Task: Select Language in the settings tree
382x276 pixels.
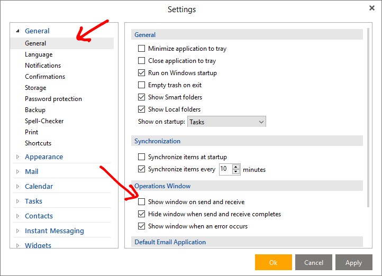Action: (x=39, y=54)
